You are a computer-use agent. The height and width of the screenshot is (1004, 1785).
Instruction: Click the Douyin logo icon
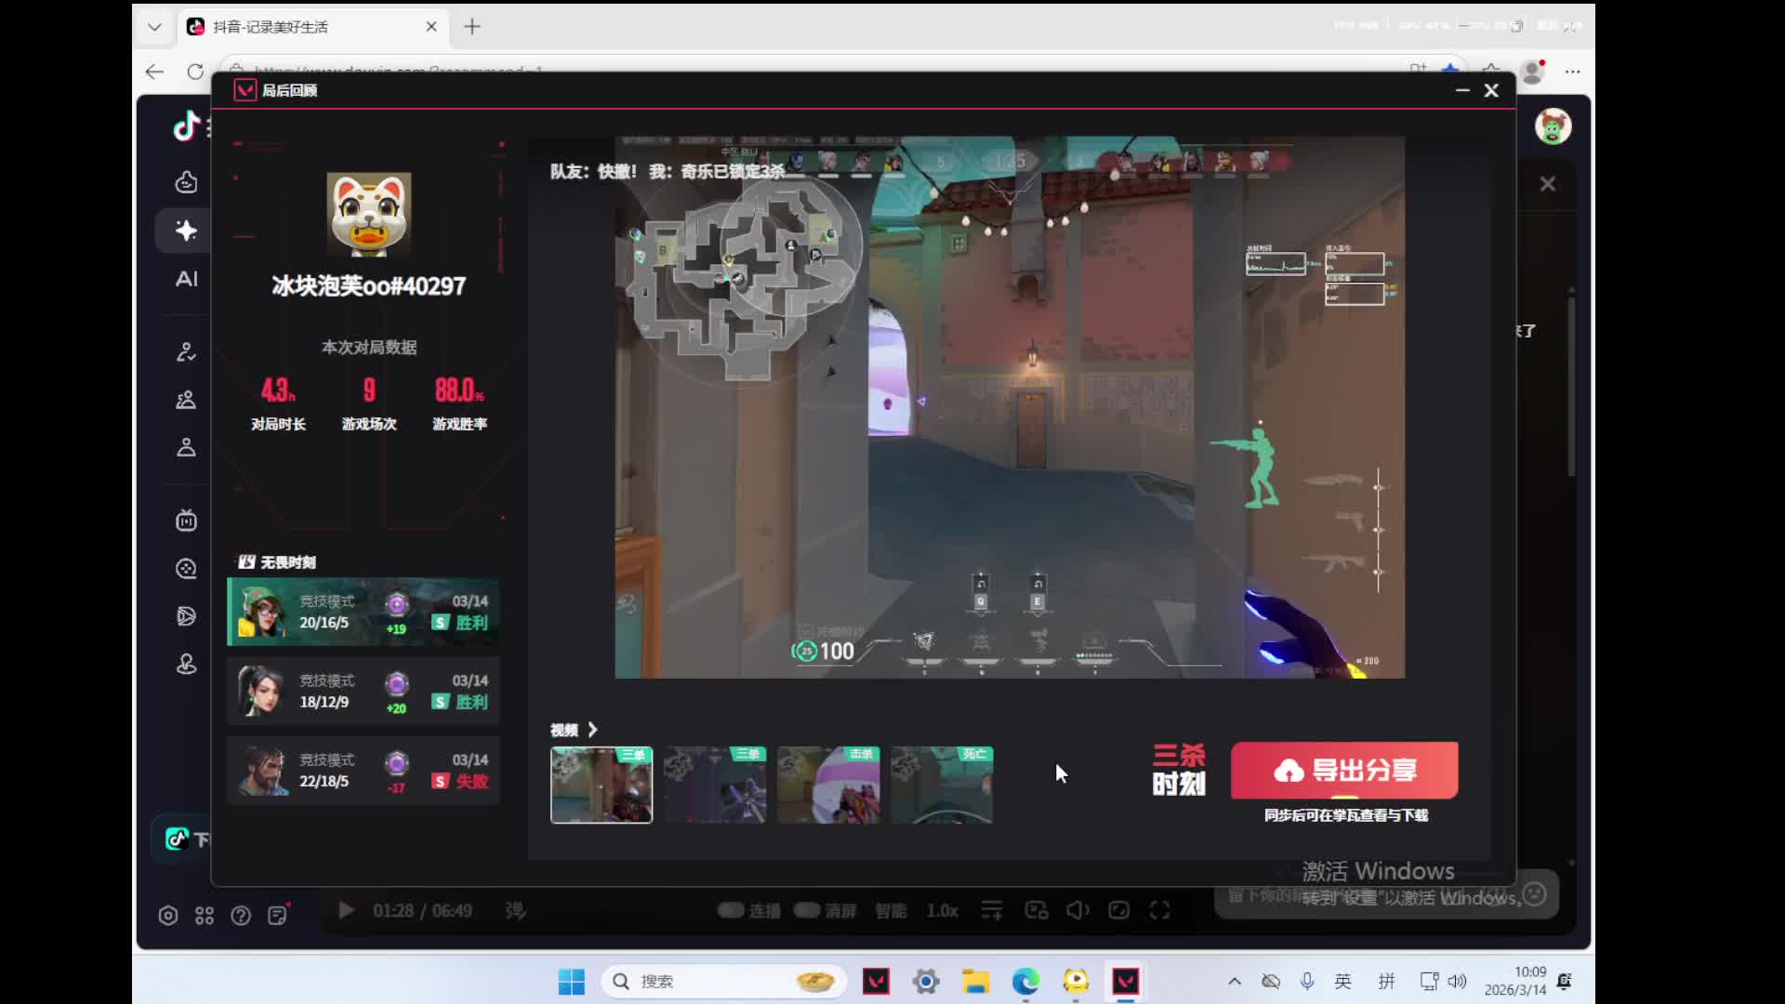[187, 125]
